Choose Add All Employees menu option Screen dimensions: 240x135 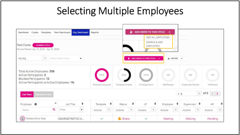(158, 37)
